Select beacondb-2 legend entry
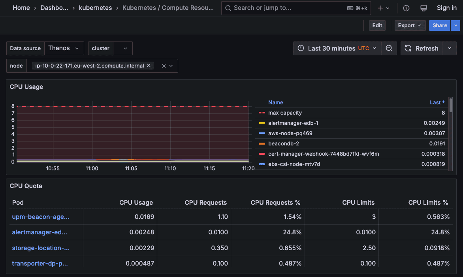The image size is (463, 277). pos(284,143)
